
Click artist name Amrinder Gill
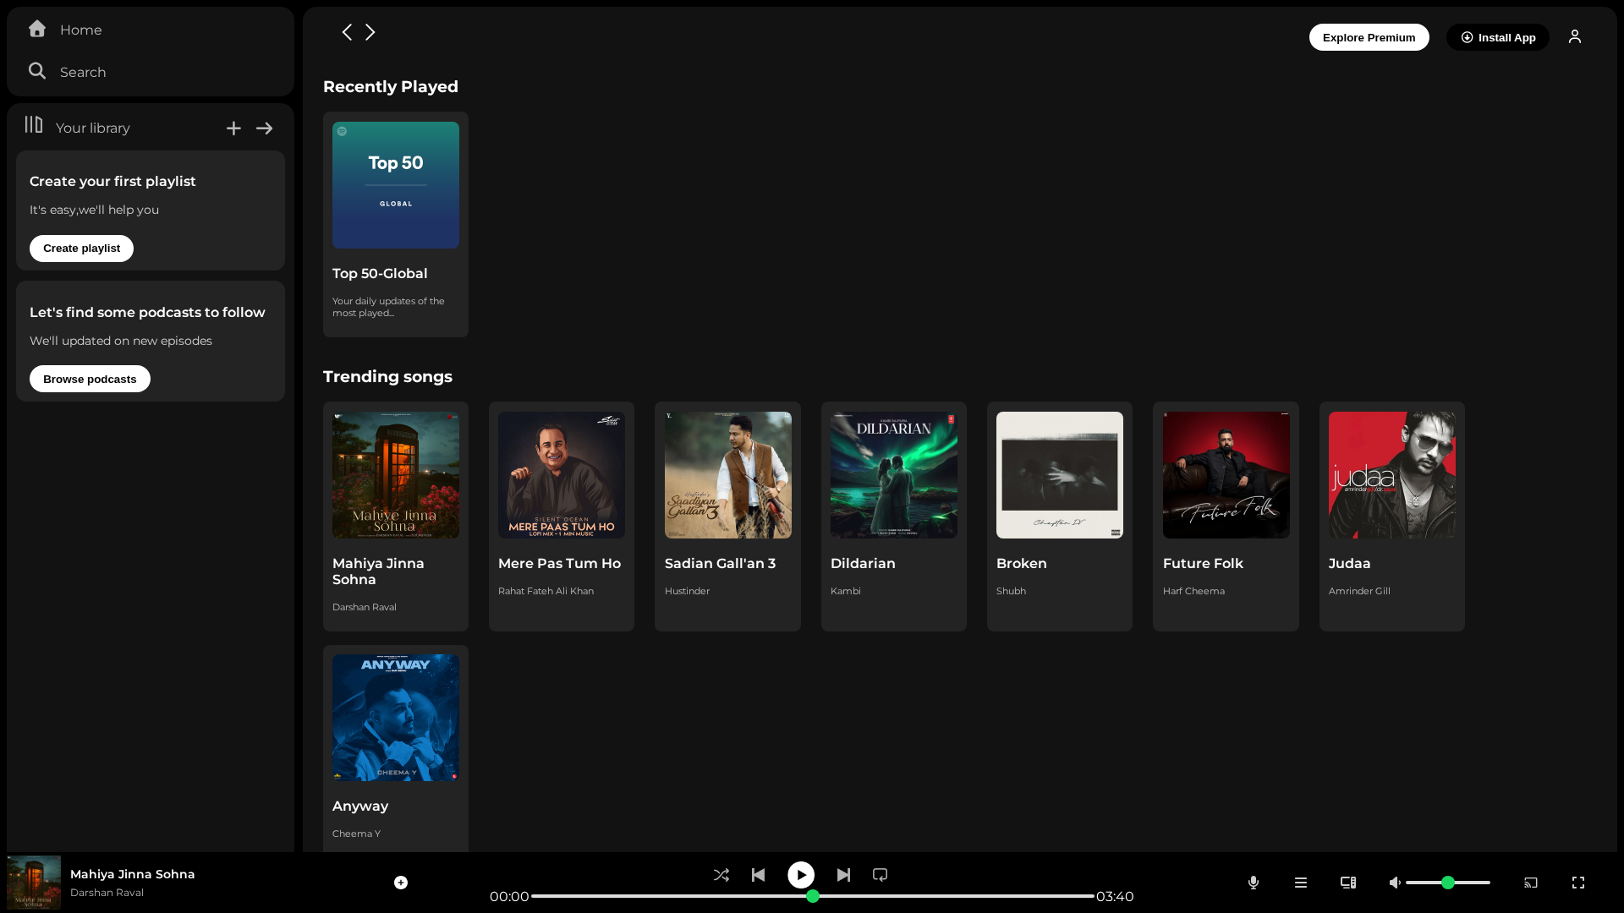(x=1359, y=591)
